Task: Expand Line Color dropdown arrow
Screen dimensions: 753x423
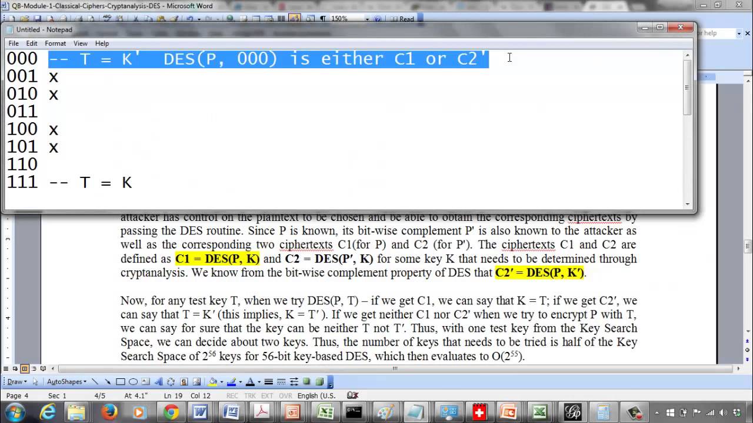Action: point(239,382)
